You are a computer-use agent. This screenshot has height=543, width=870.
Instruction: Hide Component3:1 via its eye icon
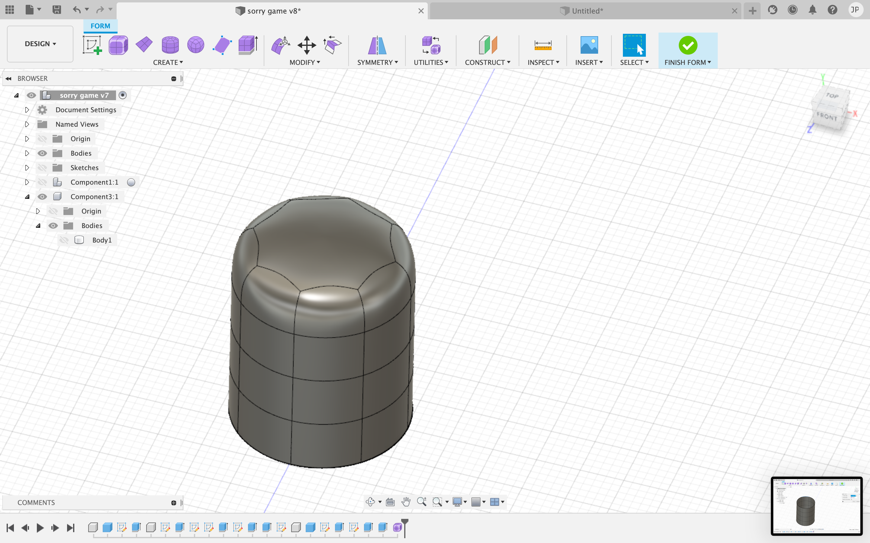point(42,197)
